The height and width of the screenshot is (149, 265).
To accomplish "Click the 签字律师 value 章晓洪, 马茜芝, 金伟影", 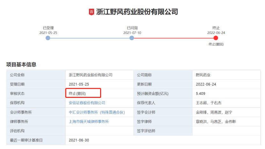I will point(216,122).
